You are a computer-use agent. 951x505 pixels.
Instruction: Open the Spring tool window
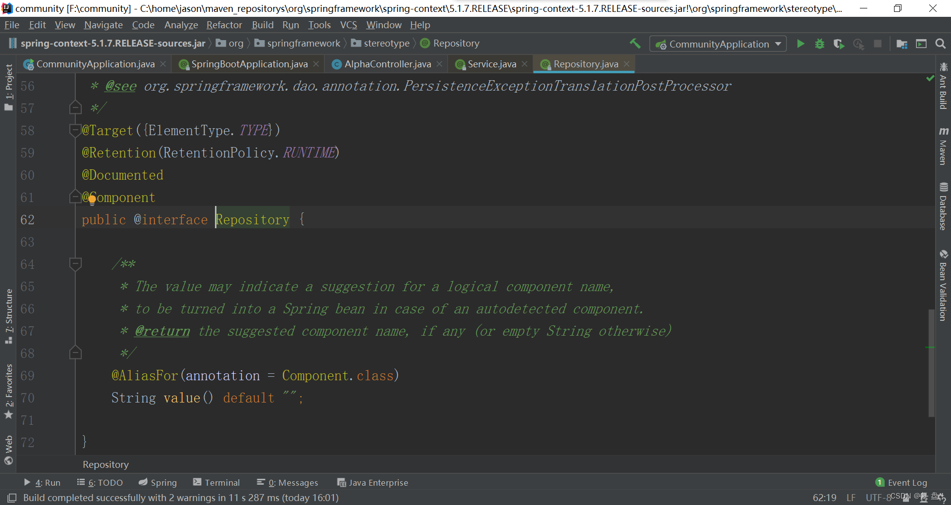coord(158,482)
